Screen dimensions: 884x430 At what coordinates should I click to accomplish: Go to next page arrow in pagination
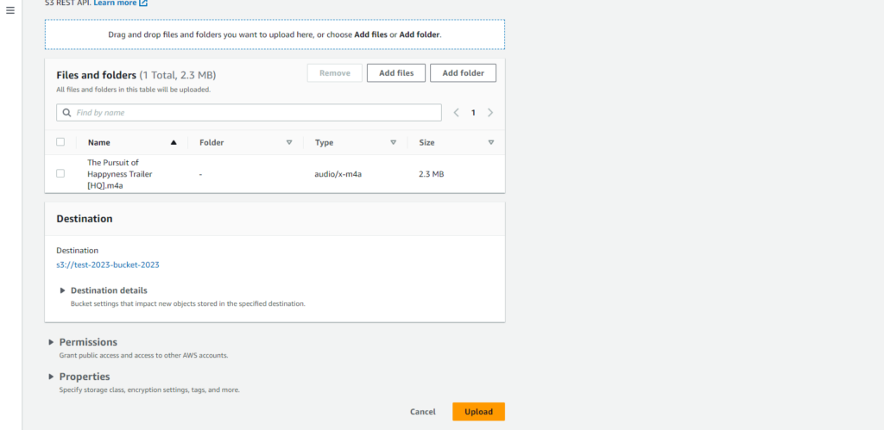pos(490,113)
